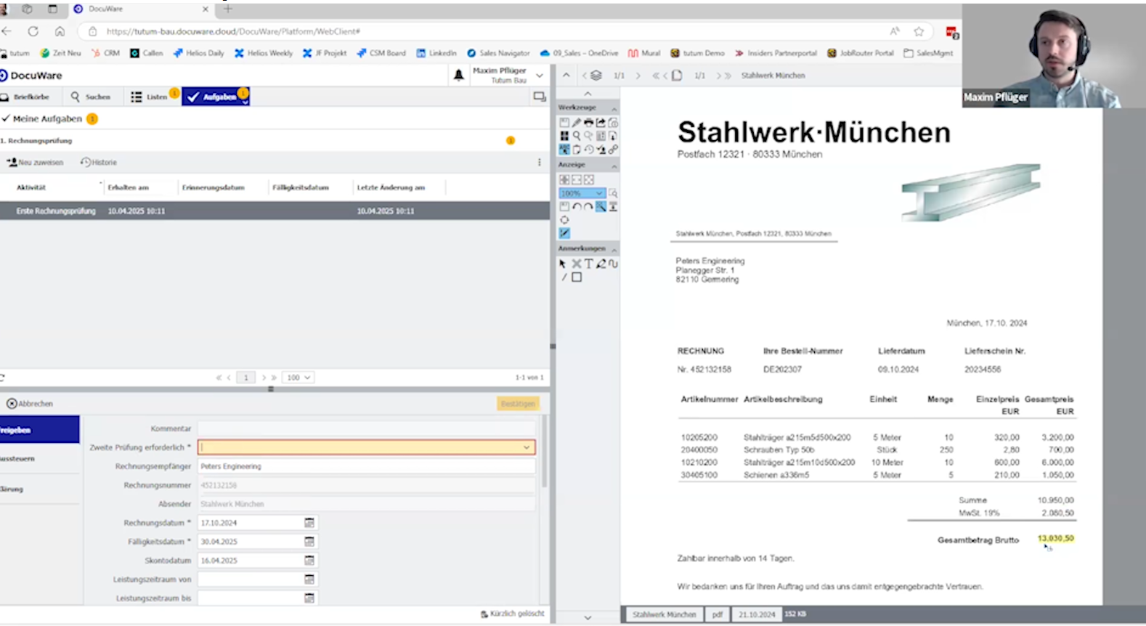Open the Suchen tab
Viewport: 1146px width, 626px height.
point(91,97)
